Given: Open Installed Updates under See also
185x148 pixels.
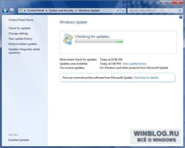Looking at the screenshot, I should [x=19, y=140].
